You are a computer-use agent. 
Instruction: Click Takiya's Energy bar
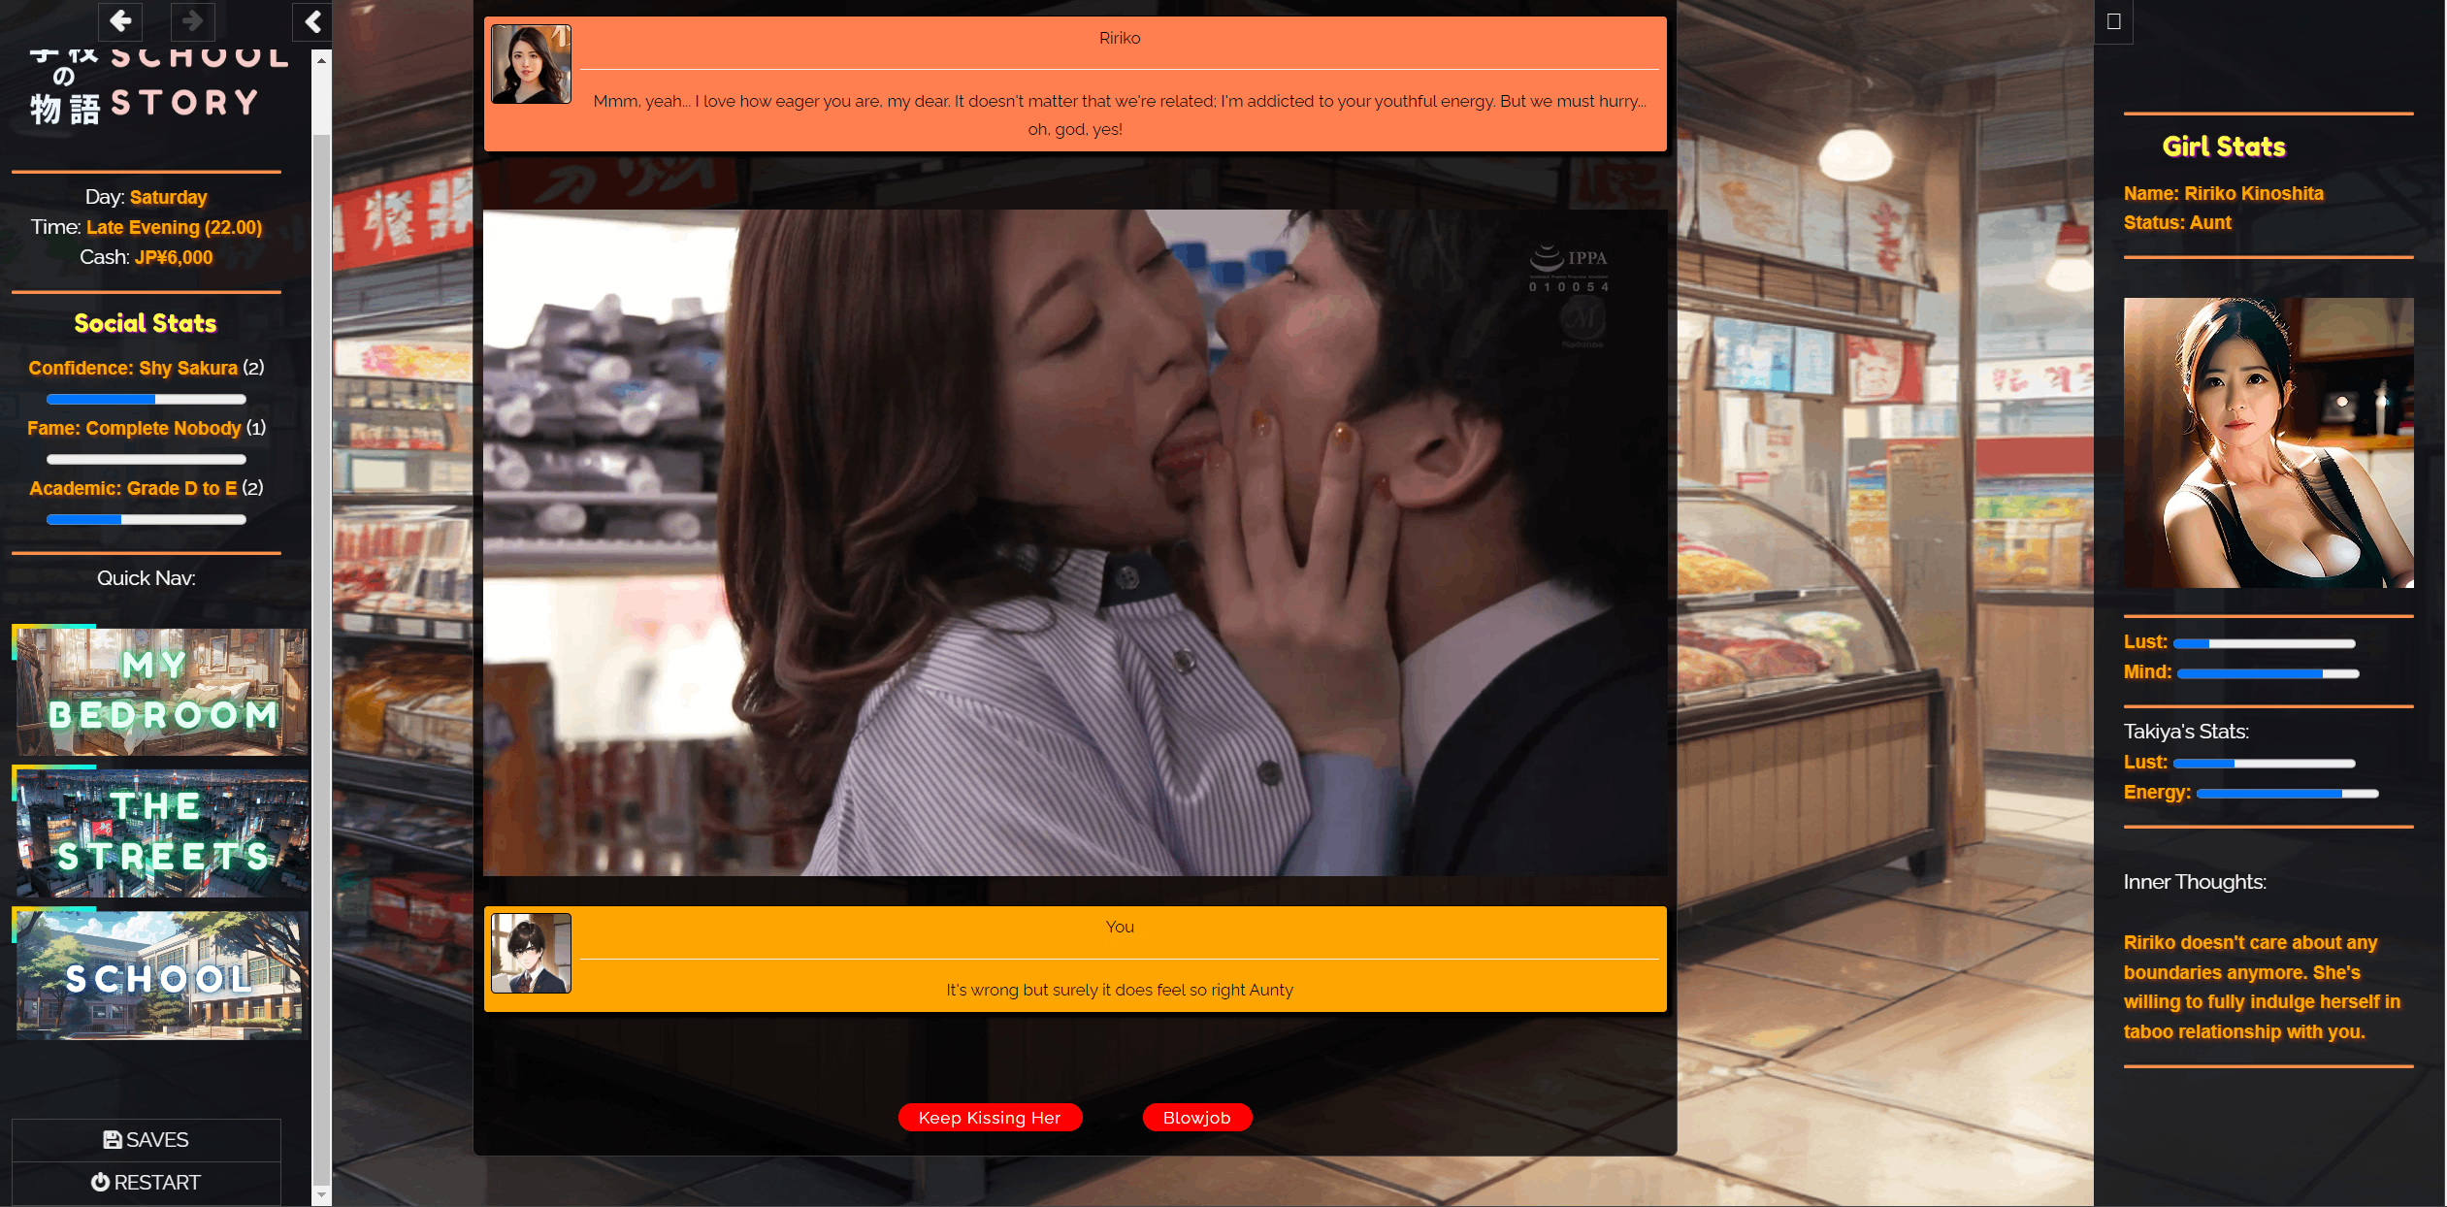pyautogui.click(x=2287, y=794)
